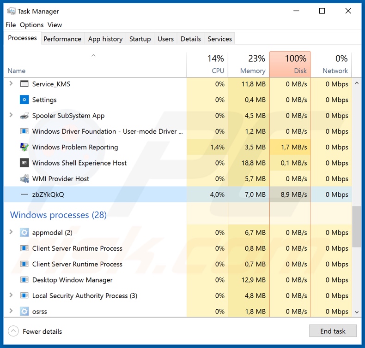Click the 1,7 MB/s disk value
The image size is (365, 348).
click(x=294, y=147)
